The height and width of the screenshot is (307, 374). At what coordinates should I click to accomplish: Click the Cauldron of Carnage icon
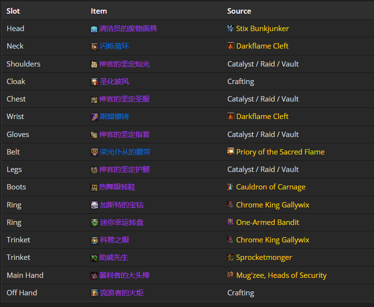(231, 187)
